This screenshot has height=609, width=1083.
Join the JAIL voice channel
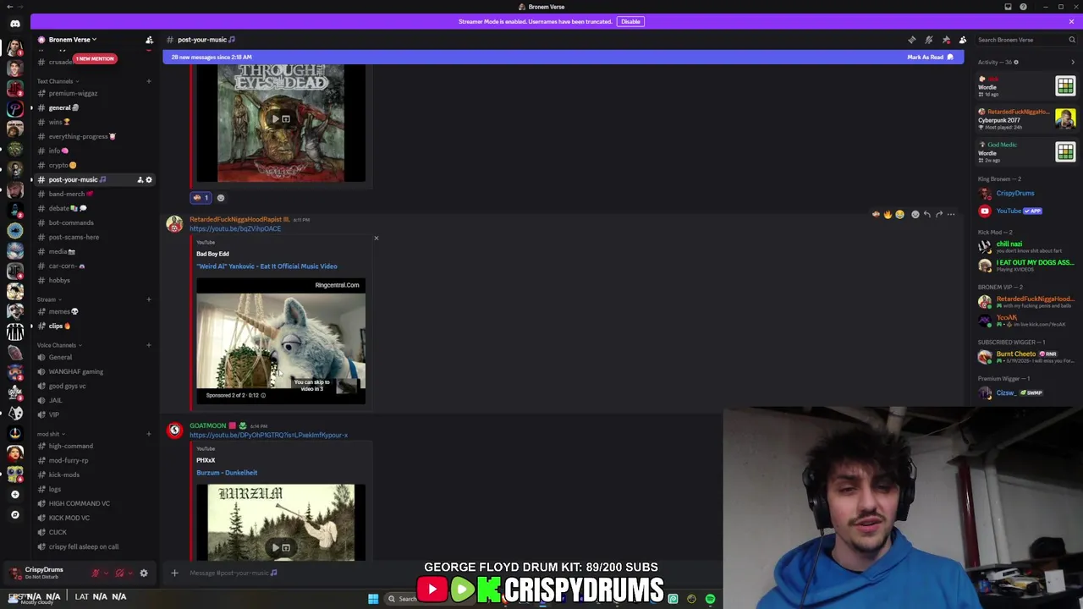click(x=93, y=400)
